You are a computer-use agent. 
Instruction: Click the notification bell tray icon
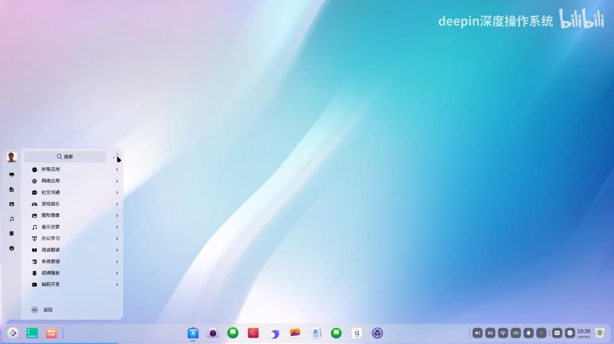coord(529,333)
